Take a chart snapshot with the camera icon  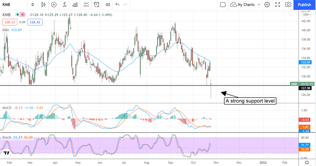tap(288, 4)
